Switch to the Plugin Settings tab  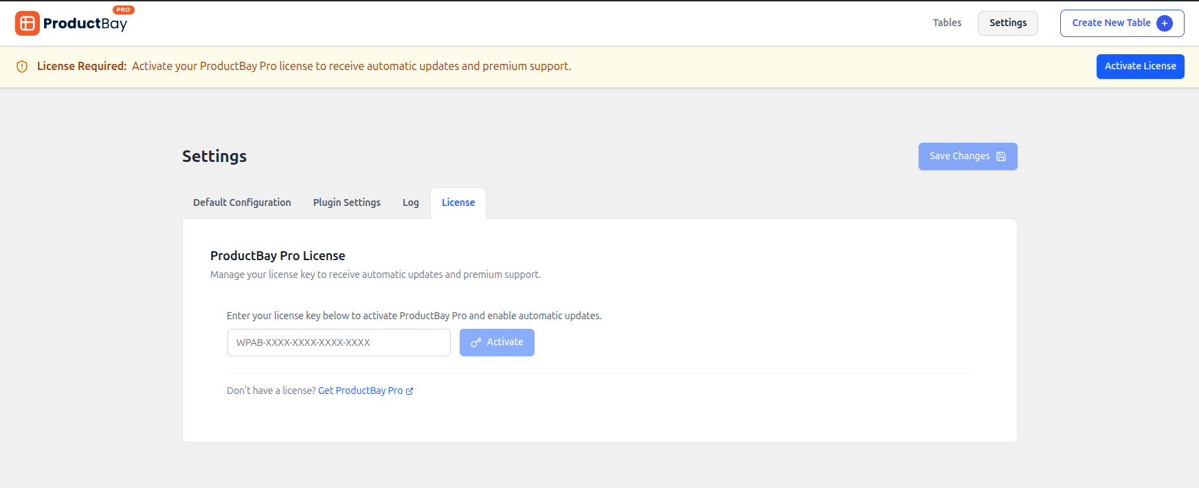pyautogui.click(x=347, y=202)
